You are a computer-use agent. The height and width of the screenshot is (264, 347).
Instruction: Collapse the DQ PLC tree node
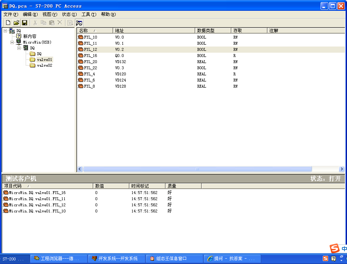pos(19,48)
